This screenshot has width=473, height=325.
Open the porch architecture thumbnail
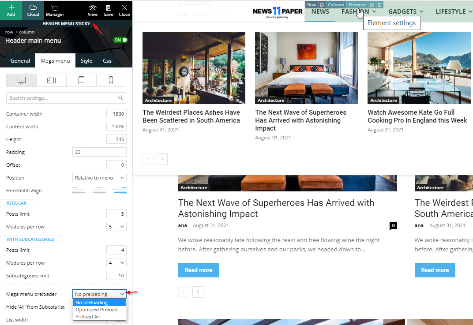coord(194,68)
